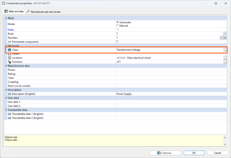The height and width of the screenshot is (158, 231).
Task: Collapse the Description section
Action: pyautogui.click(x=6, y=90)
